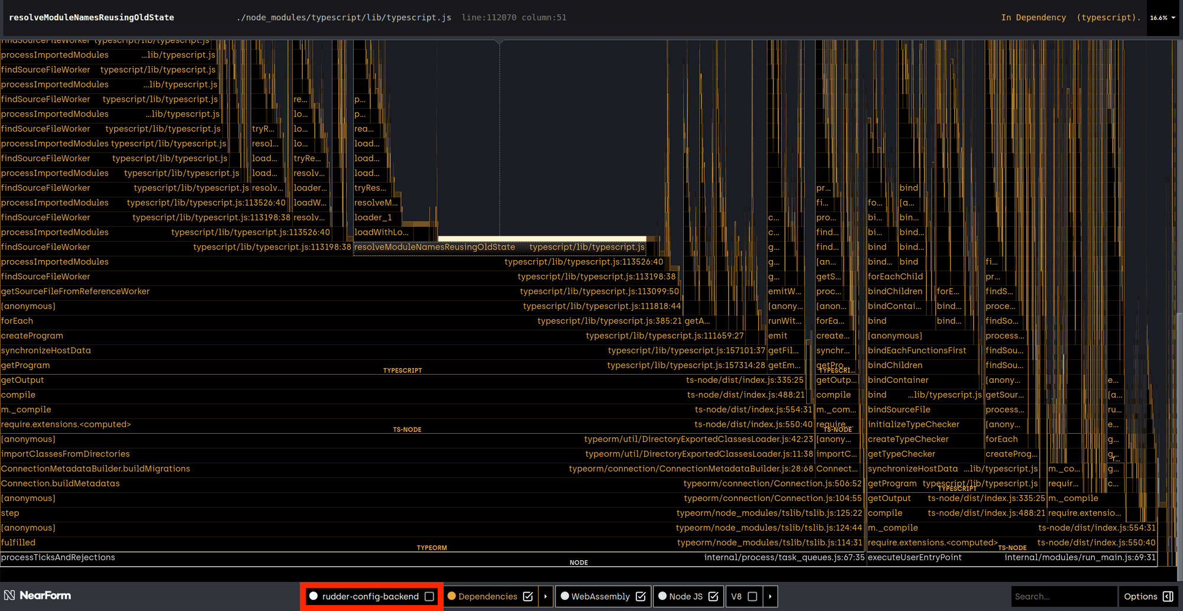The width and height of the screenshot is (1183, 611).
Task: Click the header function name resolveModuleNamesReusingOldState
Action: 91,18
